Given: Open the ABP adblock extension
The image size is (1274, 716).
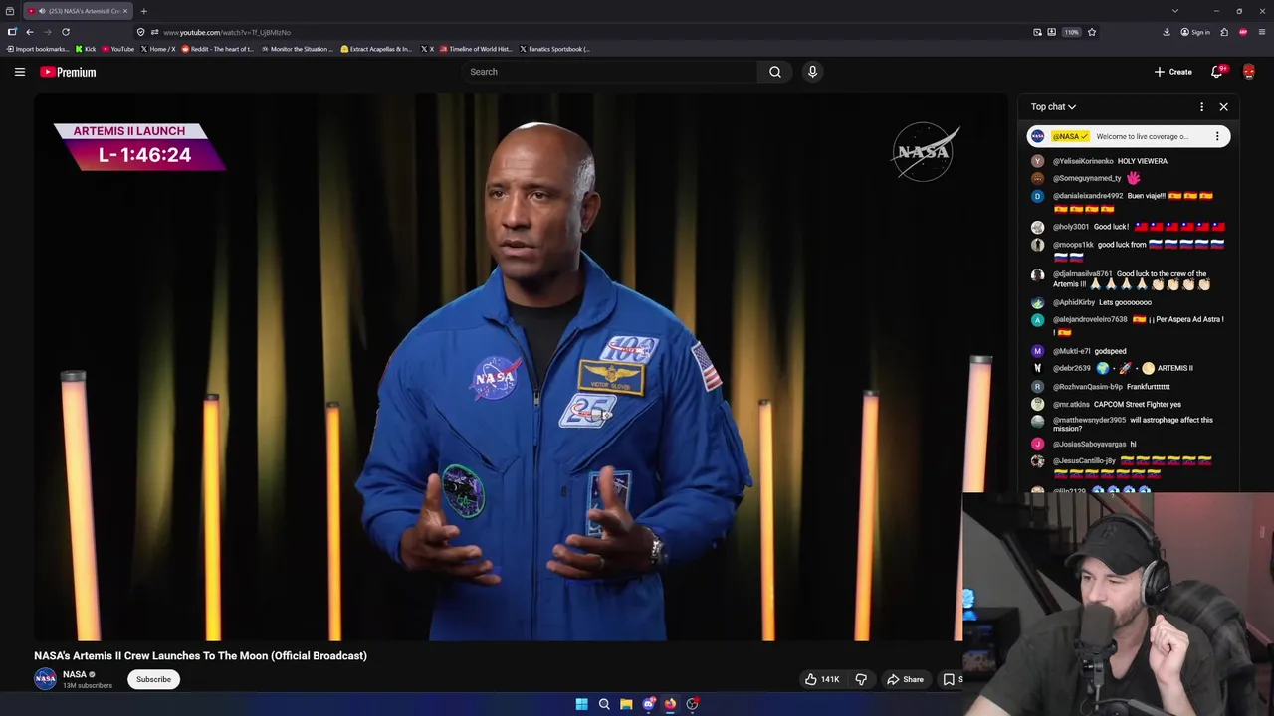Looking at the screenshot, I should 1243,32.
